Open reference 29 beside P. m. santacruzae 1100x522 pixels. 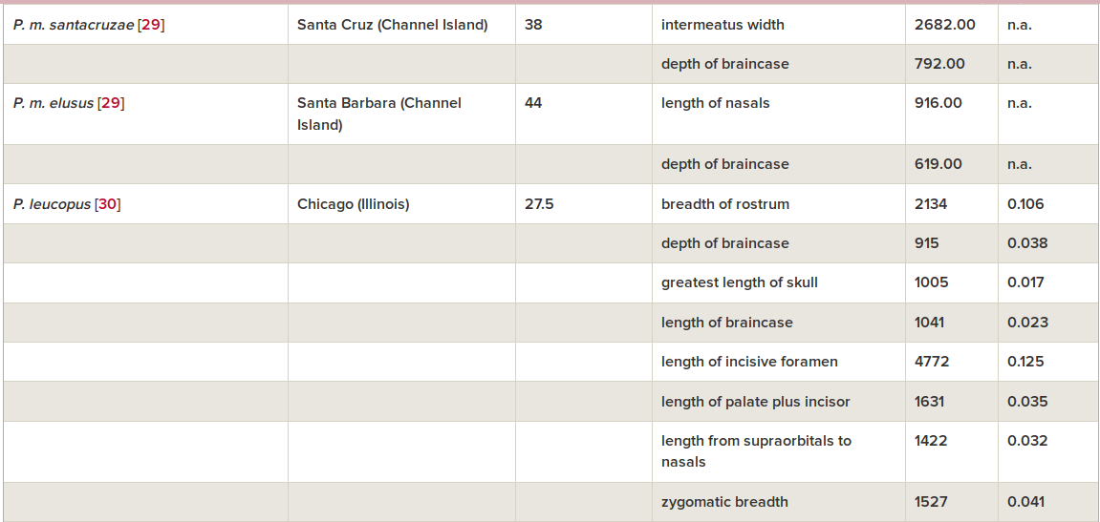[x=151, y=25]
